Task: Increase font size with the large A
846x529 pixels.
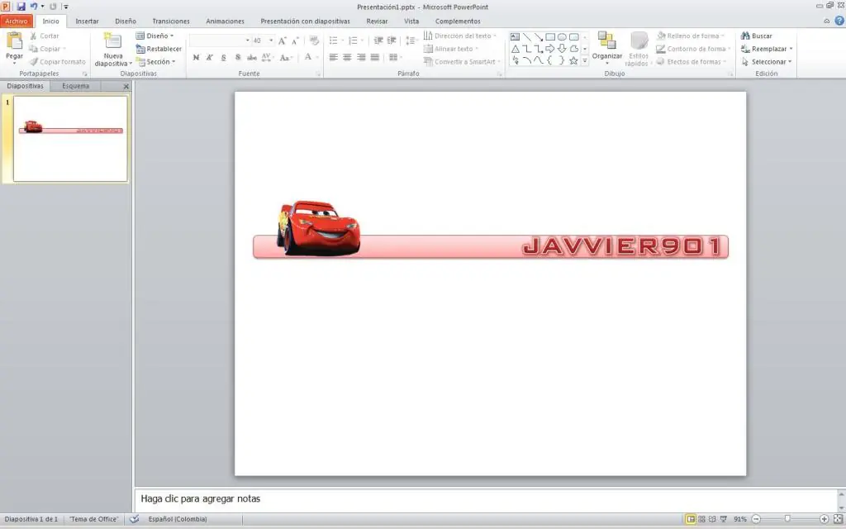Action: (283, 41)
